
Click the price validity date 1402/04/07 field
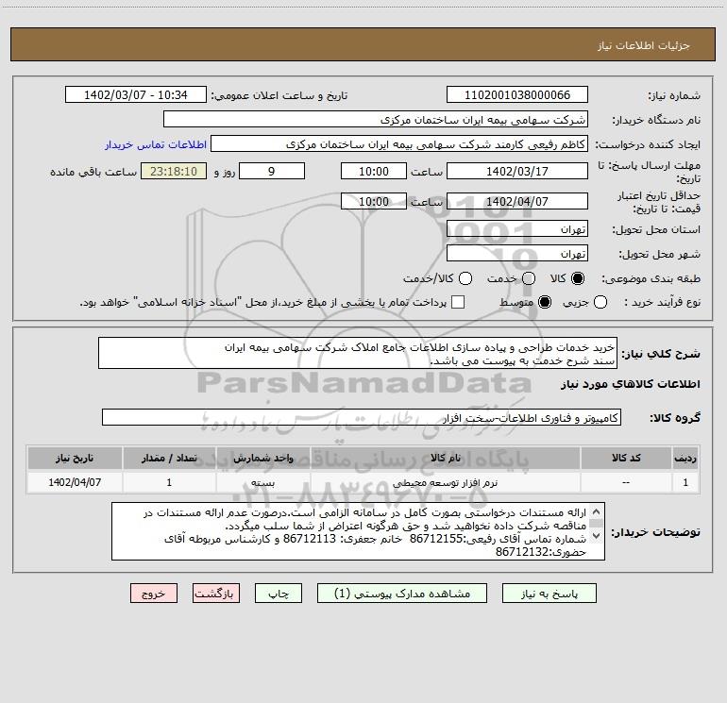tap(517, 201)
